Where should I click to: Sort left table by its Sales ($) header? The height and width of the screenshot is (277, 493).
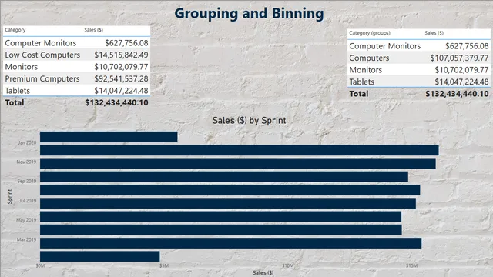pos(94,30)
